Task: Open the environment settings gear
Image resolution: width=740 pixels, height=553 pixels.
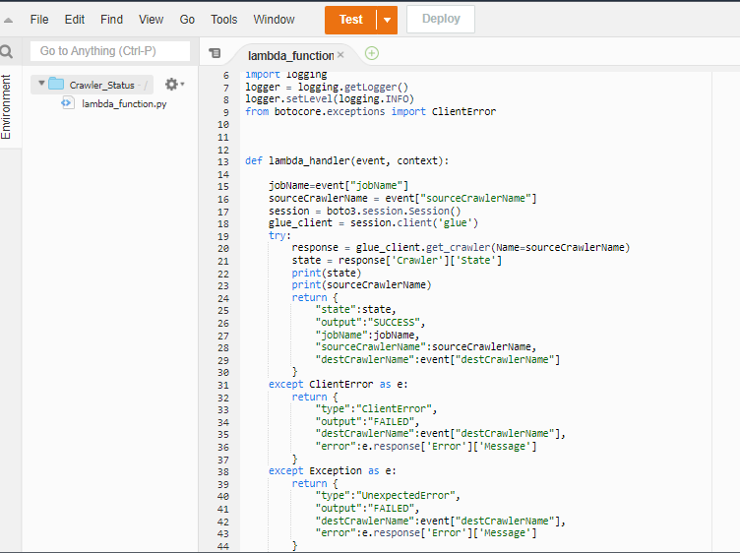Action: [x=172, y=85]
